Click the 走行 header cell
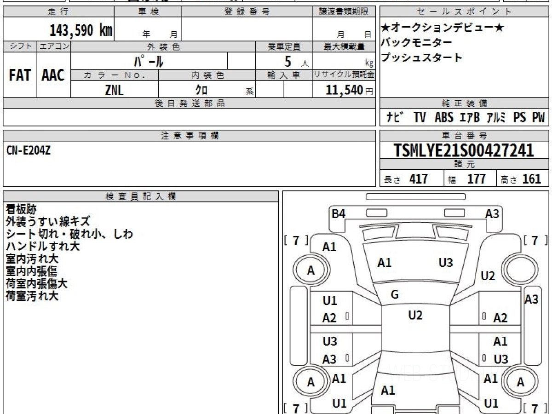Viewport: 552px width, 414px height. (58, 12)
